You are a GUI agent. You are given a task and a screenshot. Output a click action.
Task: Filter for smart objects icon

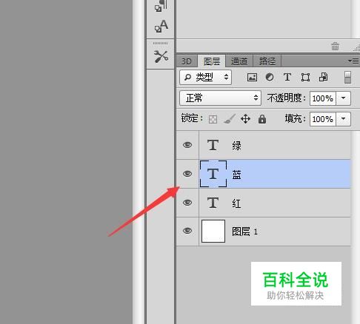[x=323, y=77]
